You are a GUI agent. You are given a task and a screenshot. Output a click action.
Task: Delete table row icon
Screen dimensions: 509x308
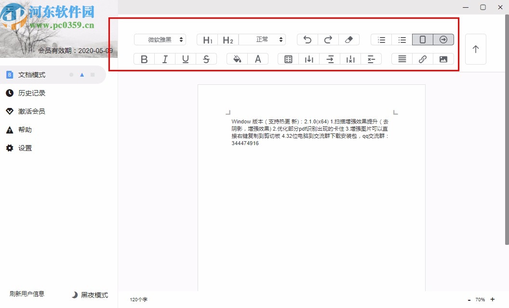click(x=371, y=59)
